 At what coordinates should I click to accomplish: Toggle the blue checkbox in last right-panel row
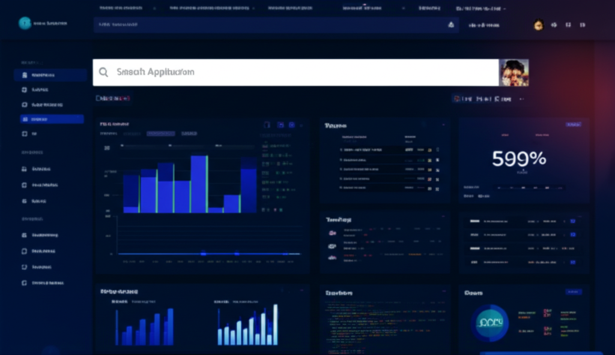(572, 262)
